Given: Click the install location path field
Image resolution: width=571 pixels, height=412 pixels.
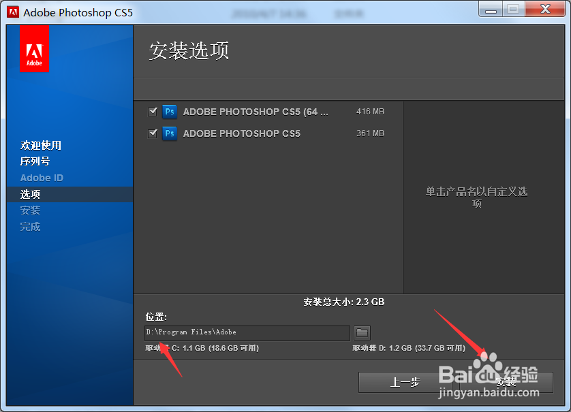Looking at the screenshot, I should click(x=247, y=333).
